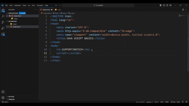Collapse the JSCODEFILES folder section
This screenshot has width=189, height=106.
(7, 21)
